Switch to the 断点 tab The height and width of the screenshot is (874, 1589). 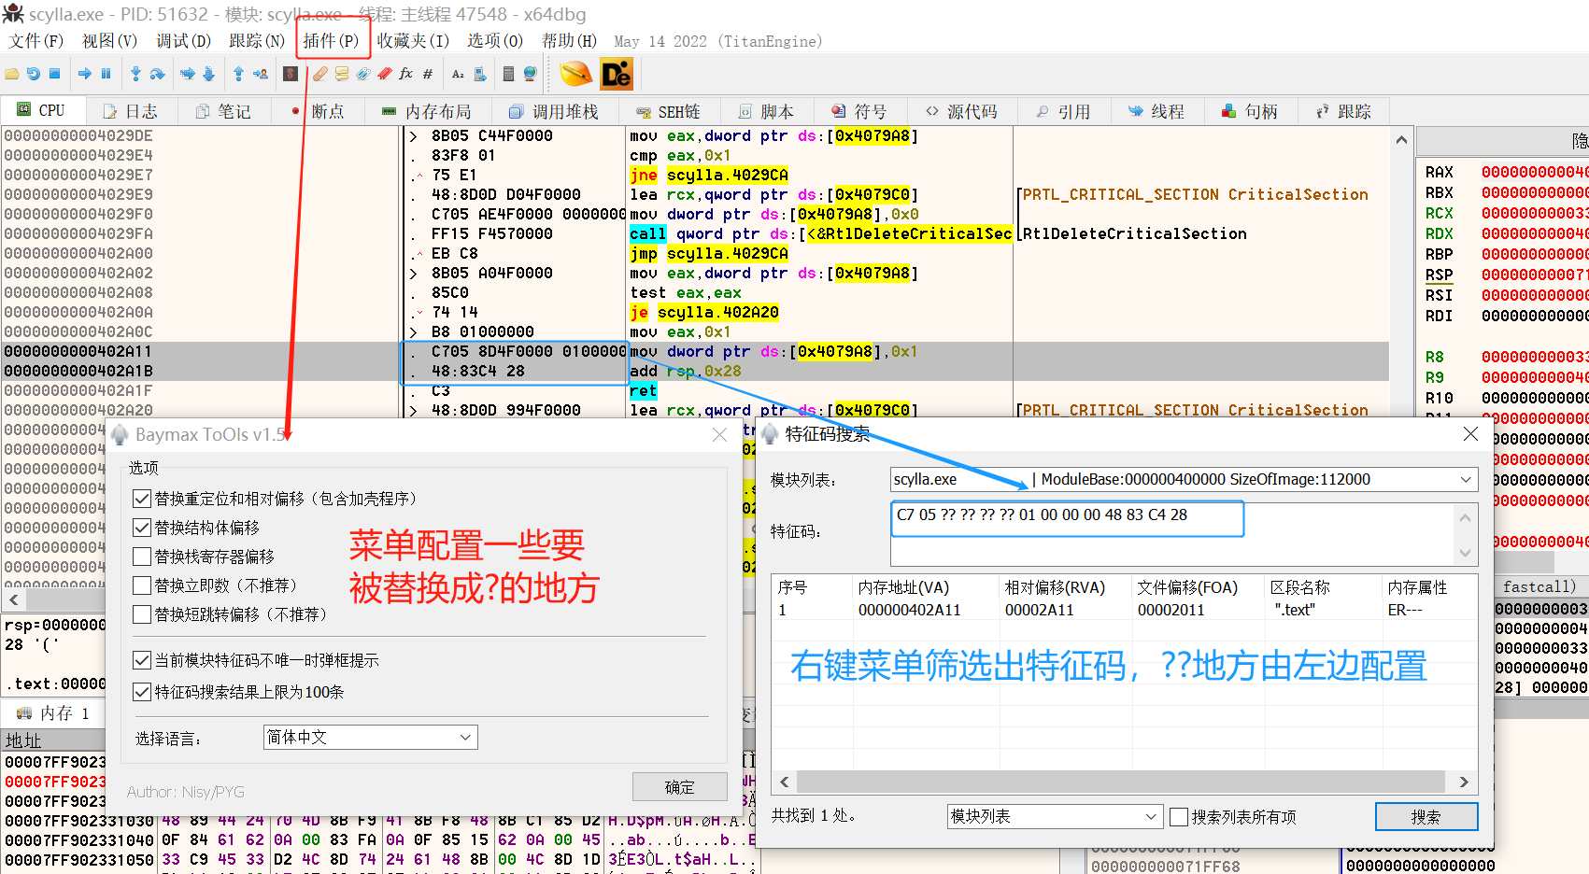pos(318,111)
